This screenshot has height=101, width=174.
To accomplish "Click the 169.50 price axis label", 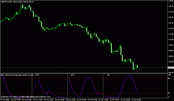I will [x=171, y=51].
